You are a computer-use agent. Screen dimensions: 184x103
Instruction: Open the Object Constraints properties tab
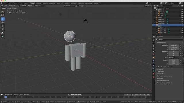point(154,68)
